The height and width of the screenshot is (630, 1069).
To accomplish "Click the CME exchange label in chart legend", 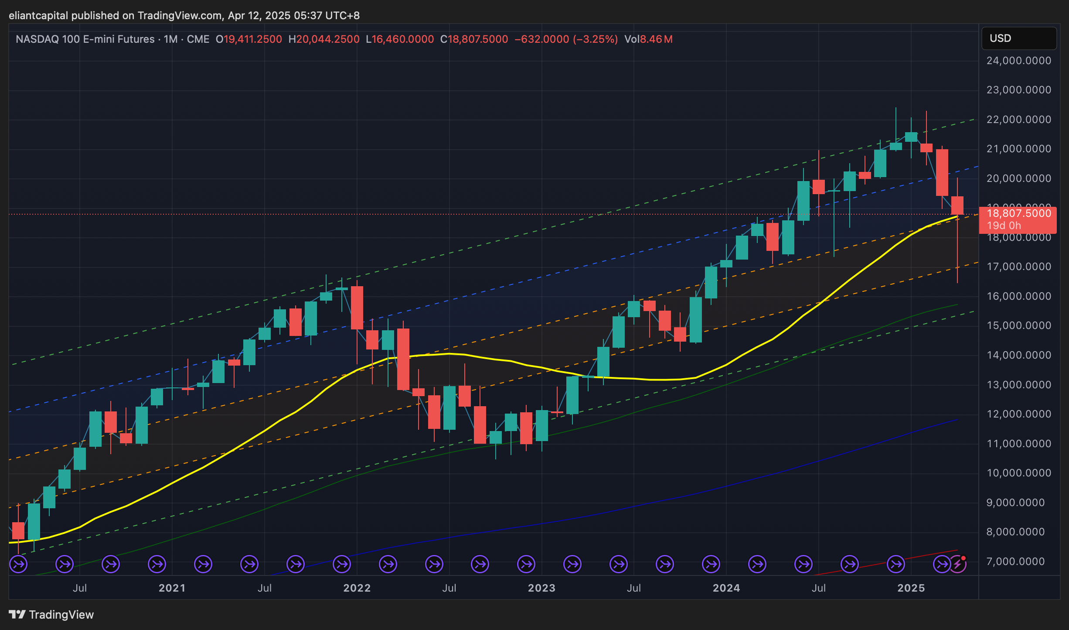I will pos(198,39).
